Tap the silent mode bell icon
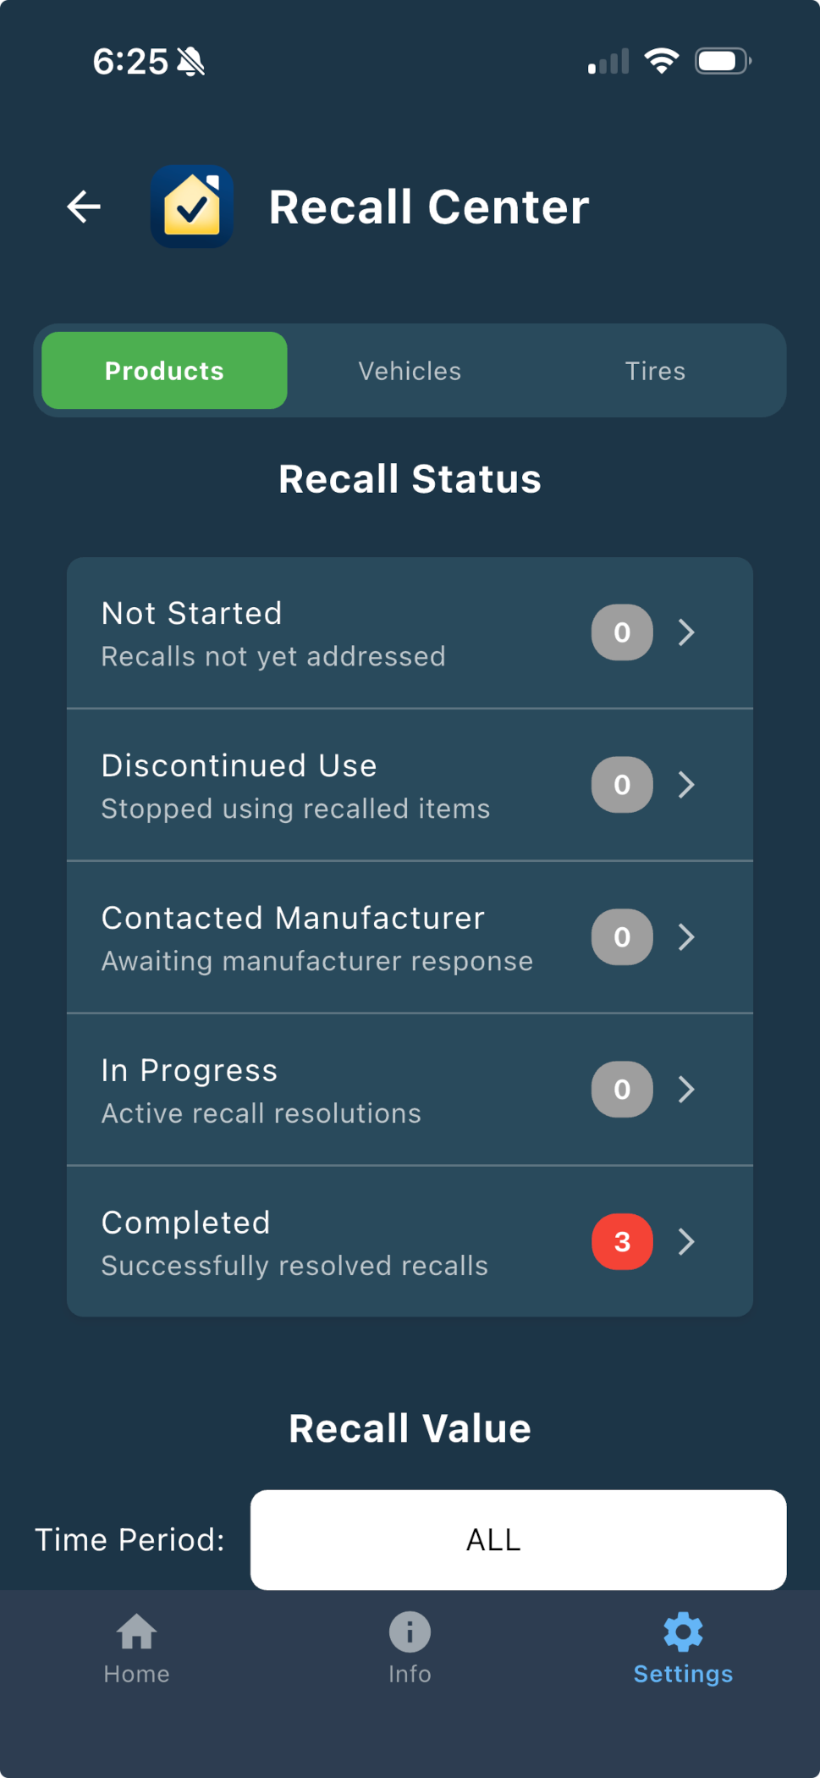This screenshot has width=820, height=1778. coord(191,62)
